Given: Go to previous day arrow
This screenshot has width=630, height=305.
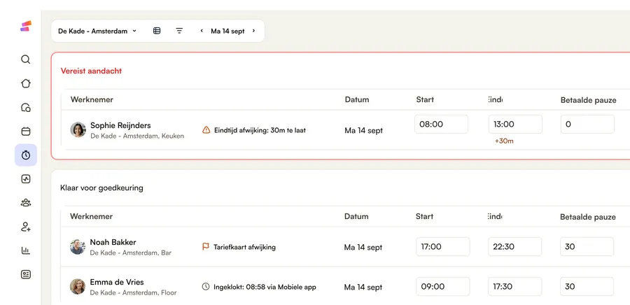Looking at the screenshot, I should pos(202,31).
